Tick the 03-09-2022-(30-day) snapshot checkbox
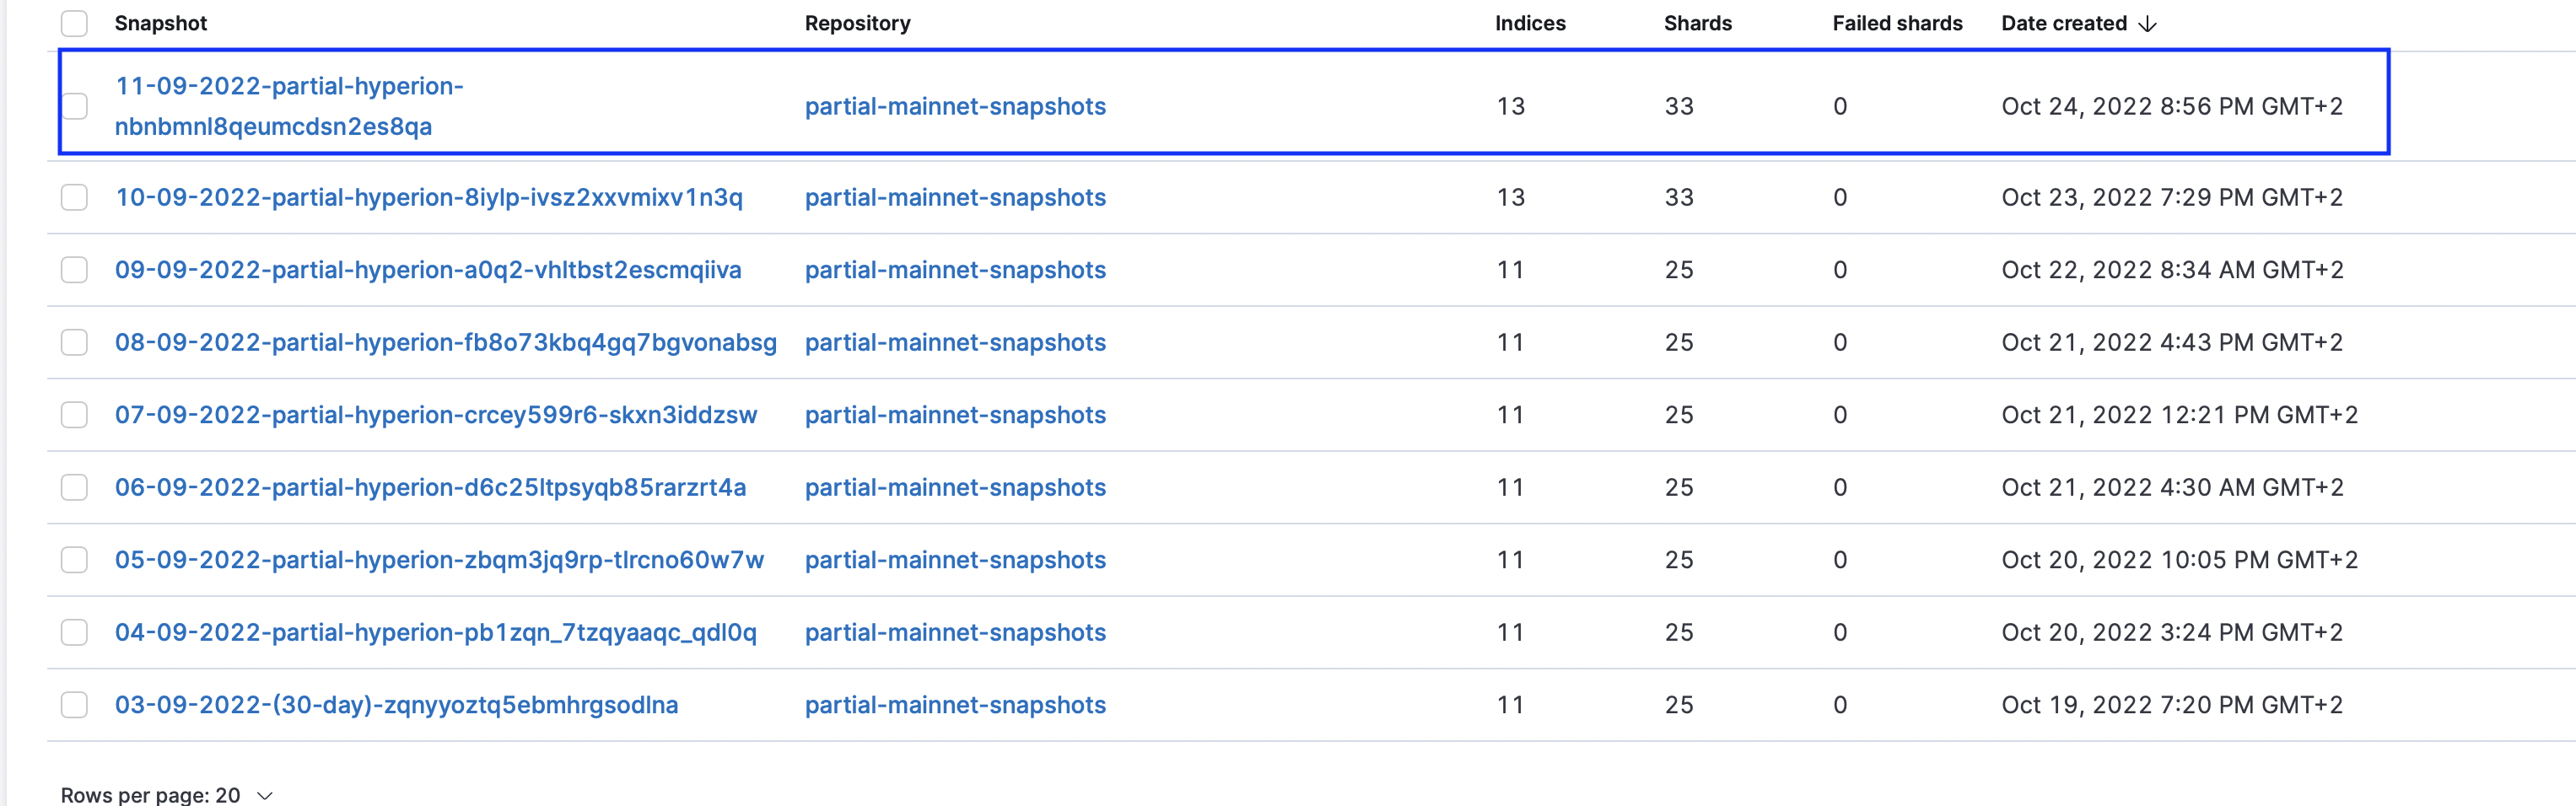This screenshot has height=806, width=2576. (74, 705)
